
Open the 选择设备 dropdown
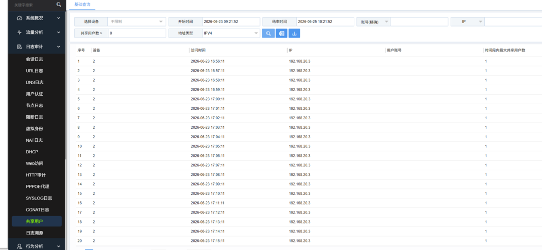[137, 22]
